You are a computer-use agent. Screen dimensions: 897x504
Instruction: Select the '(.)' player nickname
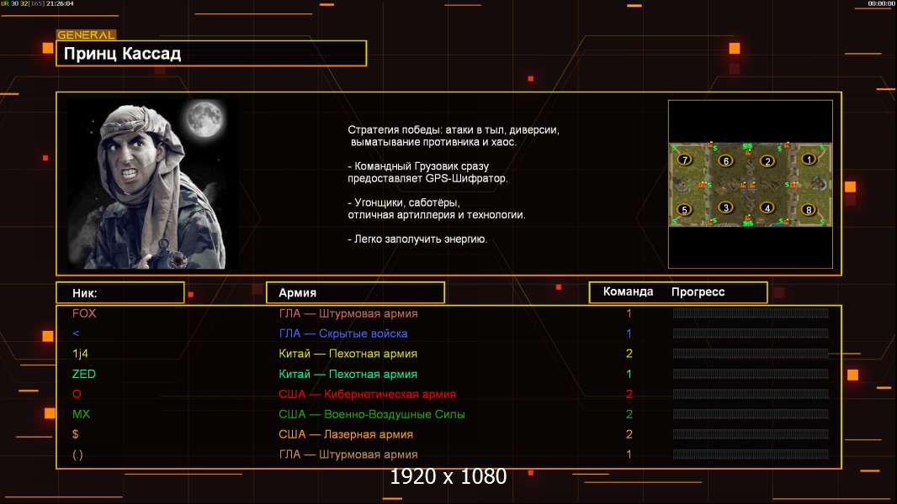tap(77, 455)
